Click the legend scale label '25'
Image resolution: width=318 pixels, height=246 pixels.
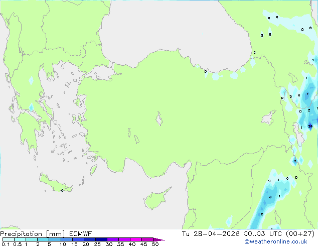click(97, 244)
